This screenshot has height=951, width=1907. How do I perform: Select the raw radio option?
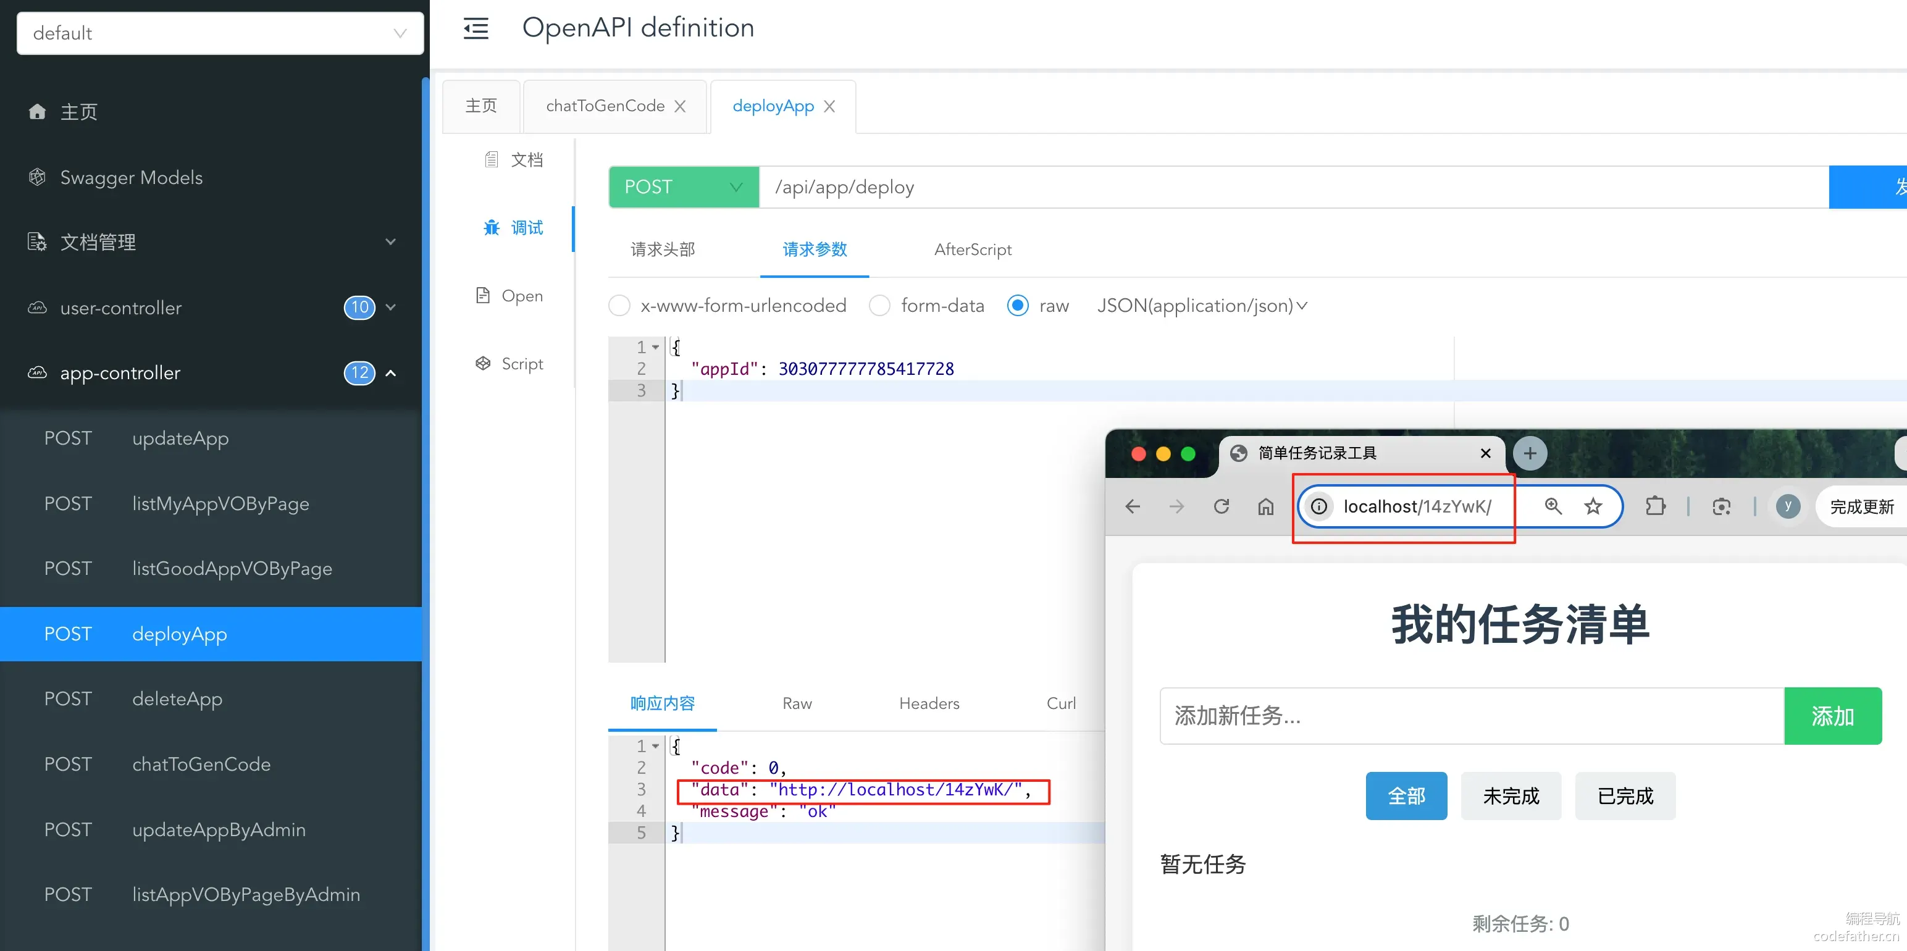1018,306
